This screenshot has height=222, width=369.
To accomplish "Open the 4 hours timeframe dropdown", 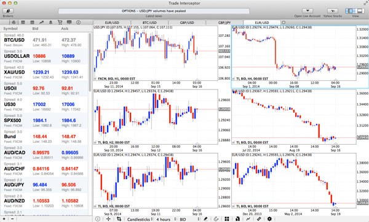I will click(x=166, y=219).
